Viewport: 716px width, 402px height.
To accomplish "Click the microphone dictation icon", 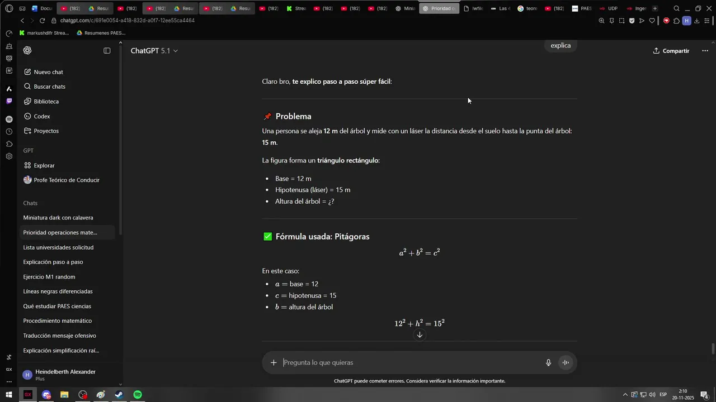I will (549, 362).
